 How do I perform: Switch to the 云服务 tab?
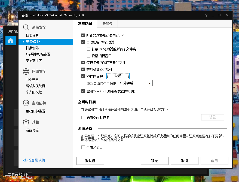point(107,24)
